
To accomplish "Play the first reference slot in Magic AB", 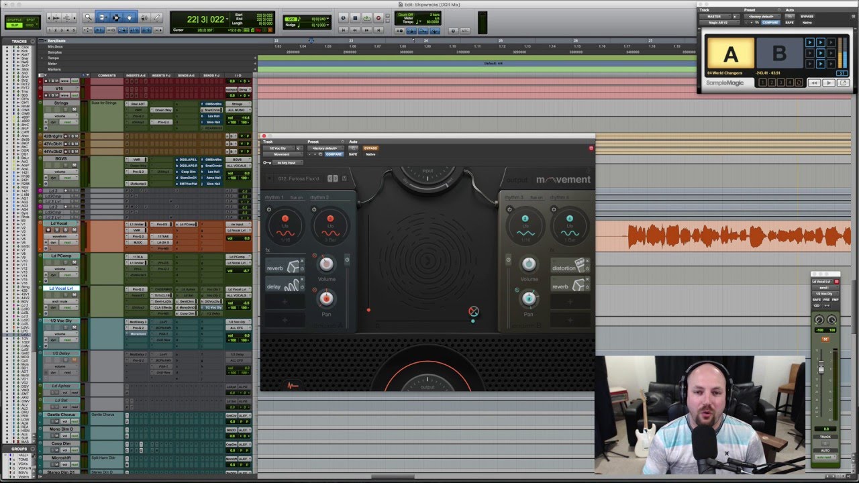I will (810, 43).
